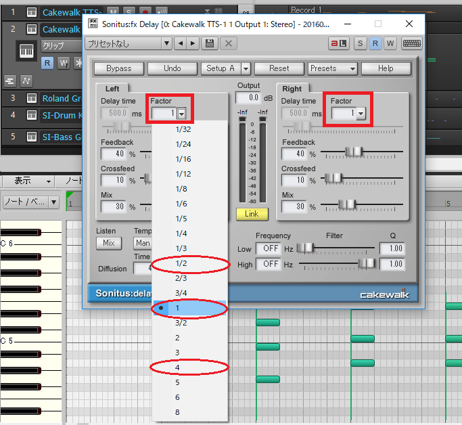Click the Man tempo button

pyautogui.click(x=143, y=243)
